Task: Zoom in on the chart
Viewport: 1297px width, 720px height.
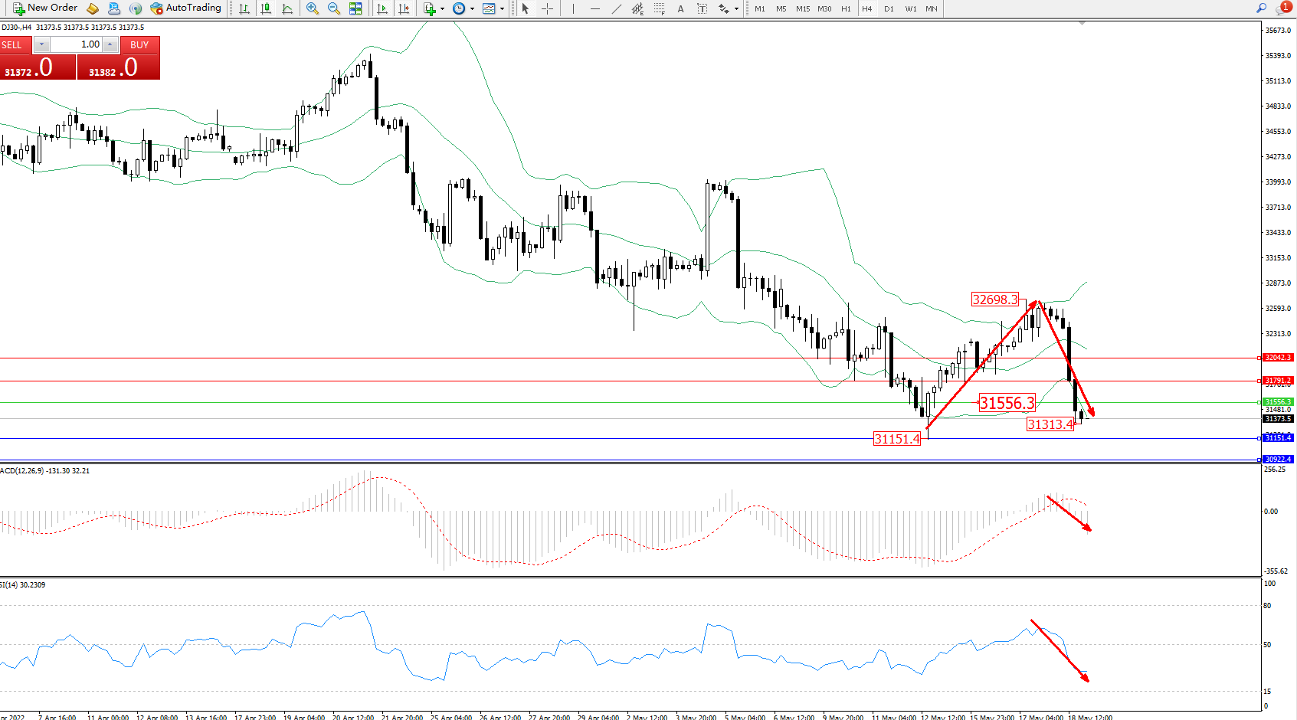Action: [x=312, y=8]
